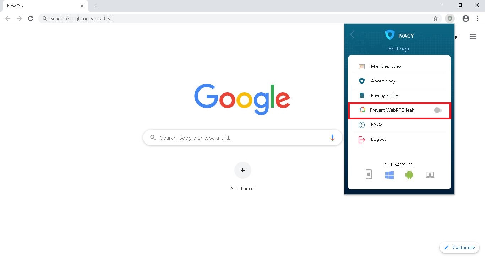
Task: Open the Chrome profile avatar menu
Action: pos(466,18)
